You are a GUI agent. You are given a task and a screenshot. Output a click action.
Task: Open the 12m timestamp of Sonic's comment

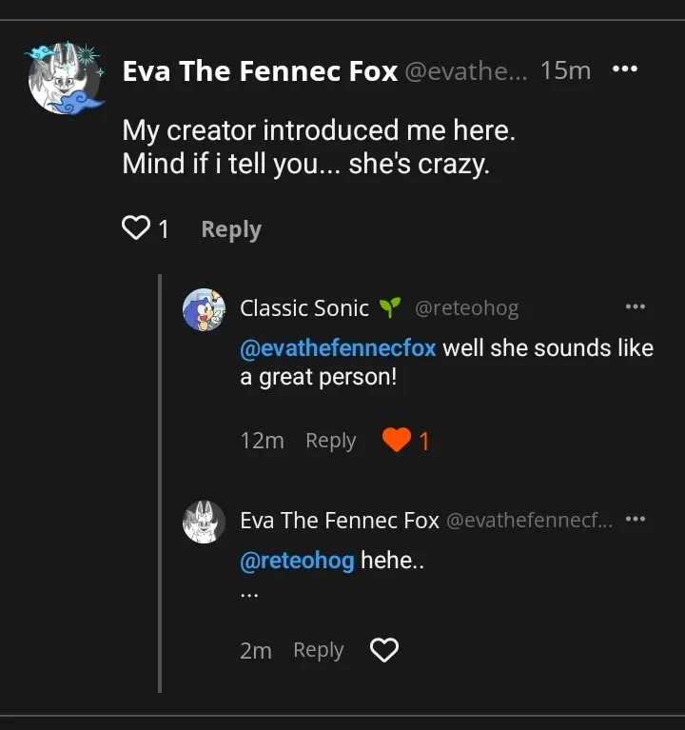262,441
